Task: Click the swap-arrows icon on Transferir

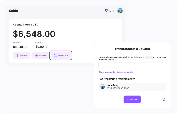Action: [55, 55]
